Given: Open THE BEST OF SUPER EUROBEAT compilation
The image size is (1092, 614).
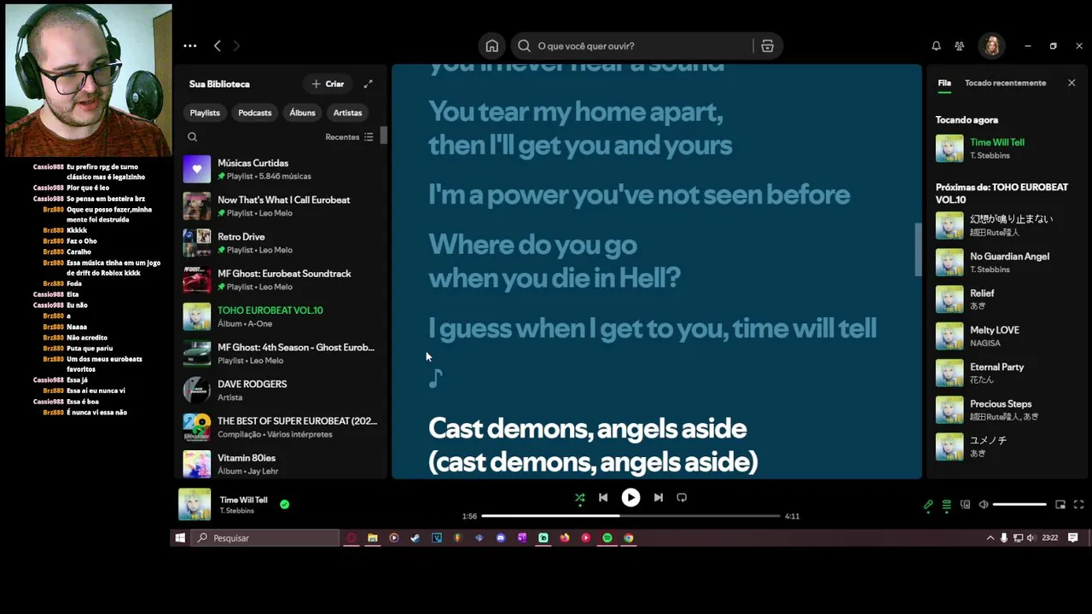Looking at the screenshot, I should pyautogui.click(x=281, y=427).
